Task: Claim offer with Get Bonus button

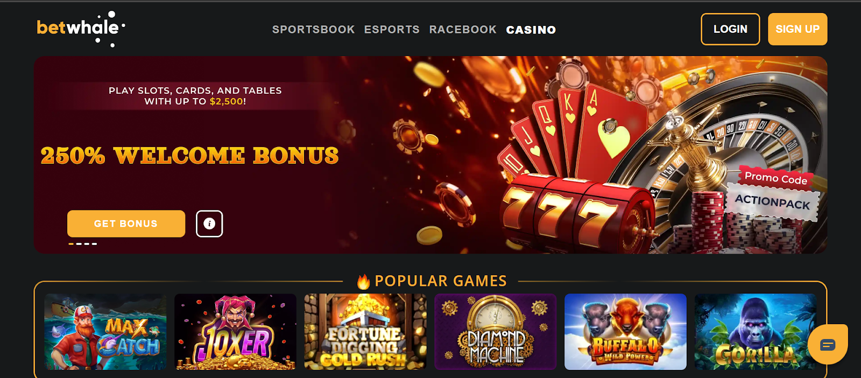Action: [x=126, y=223]
